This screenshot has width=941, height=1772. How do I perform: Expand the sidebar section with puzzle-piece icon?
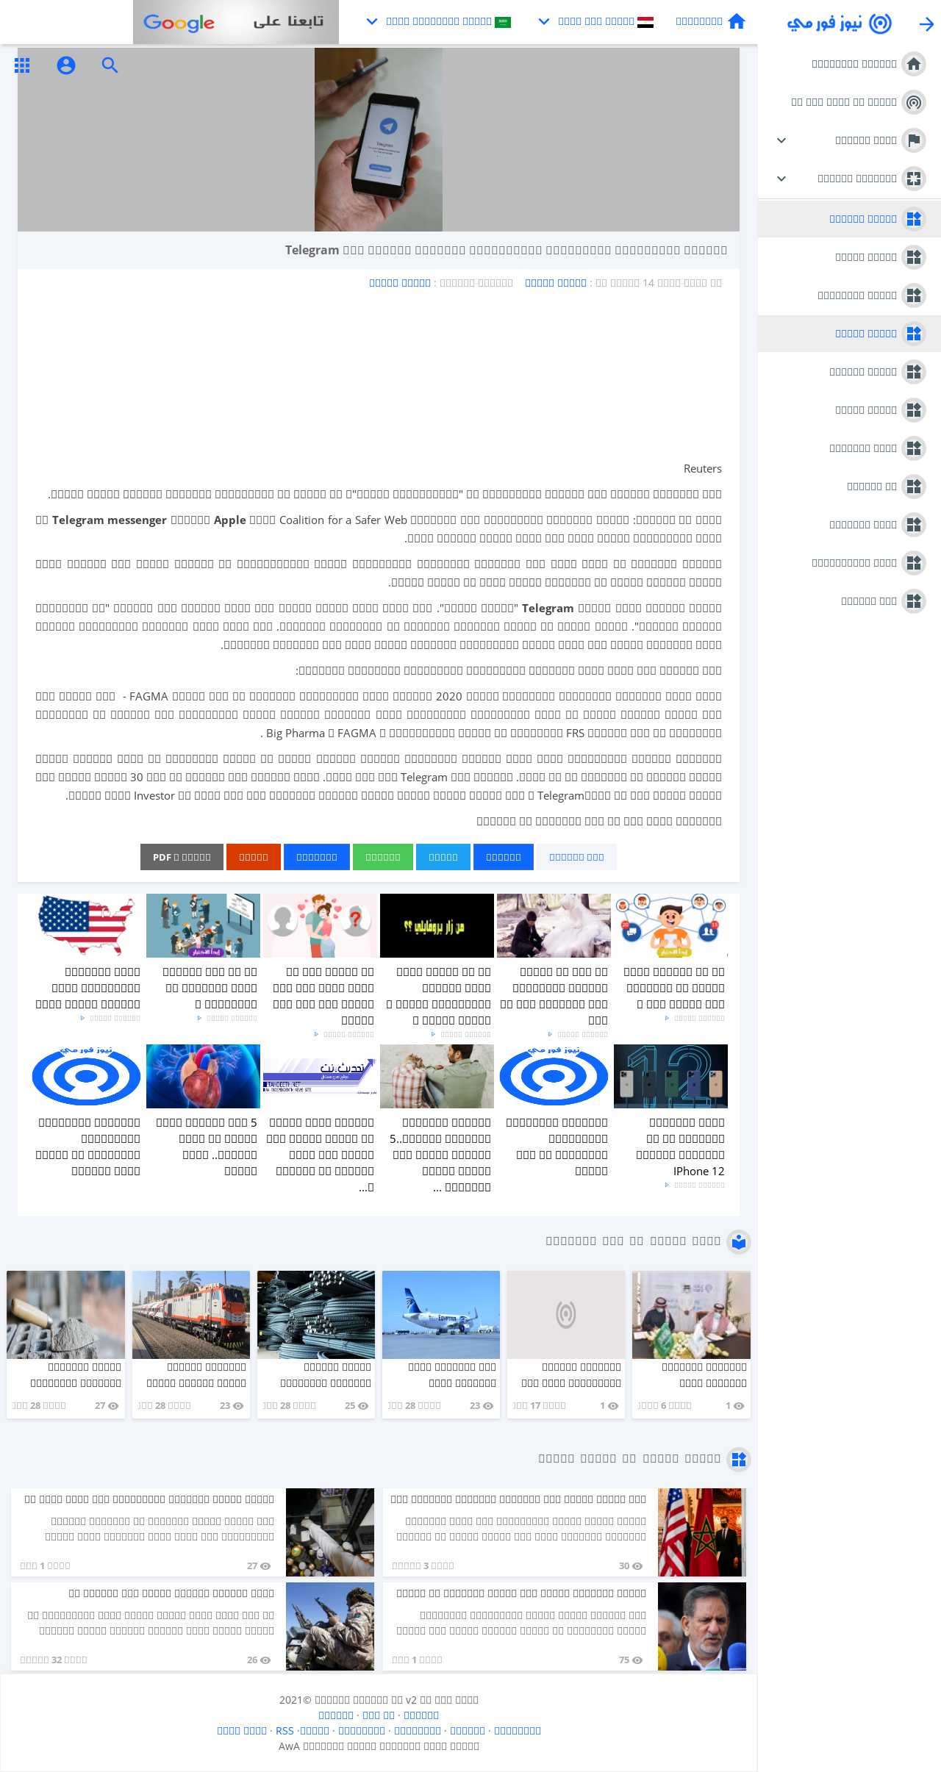850,179
